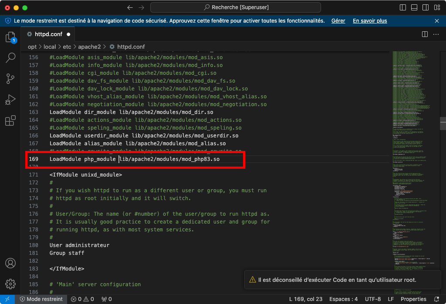This screenshot has width=446, height=304.
Task: Open the Extensions view
Action: 10,120
